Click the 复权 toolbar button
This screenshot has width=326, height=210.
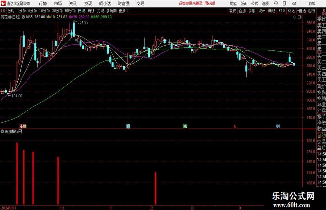(233, 11)
